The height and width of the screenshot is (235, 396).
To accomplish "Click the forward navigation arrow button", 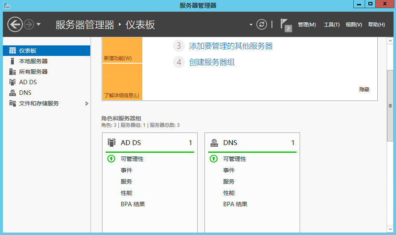I will (x=29, y=24).
